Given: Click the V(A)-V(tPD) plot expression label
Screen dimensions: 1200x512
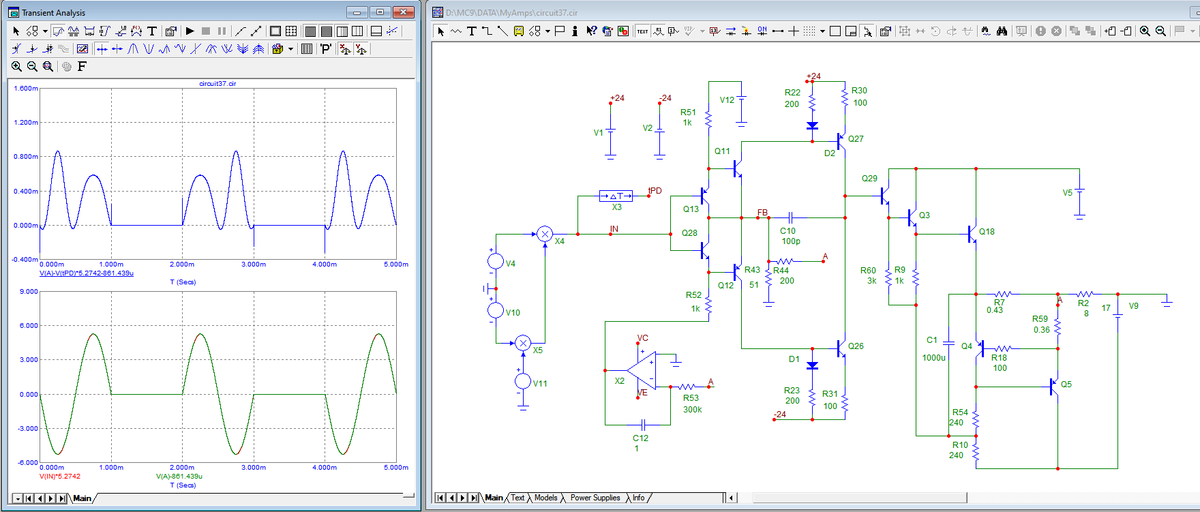Looking at the screenshot, I should pyautogui.click(x=87, y=273).
